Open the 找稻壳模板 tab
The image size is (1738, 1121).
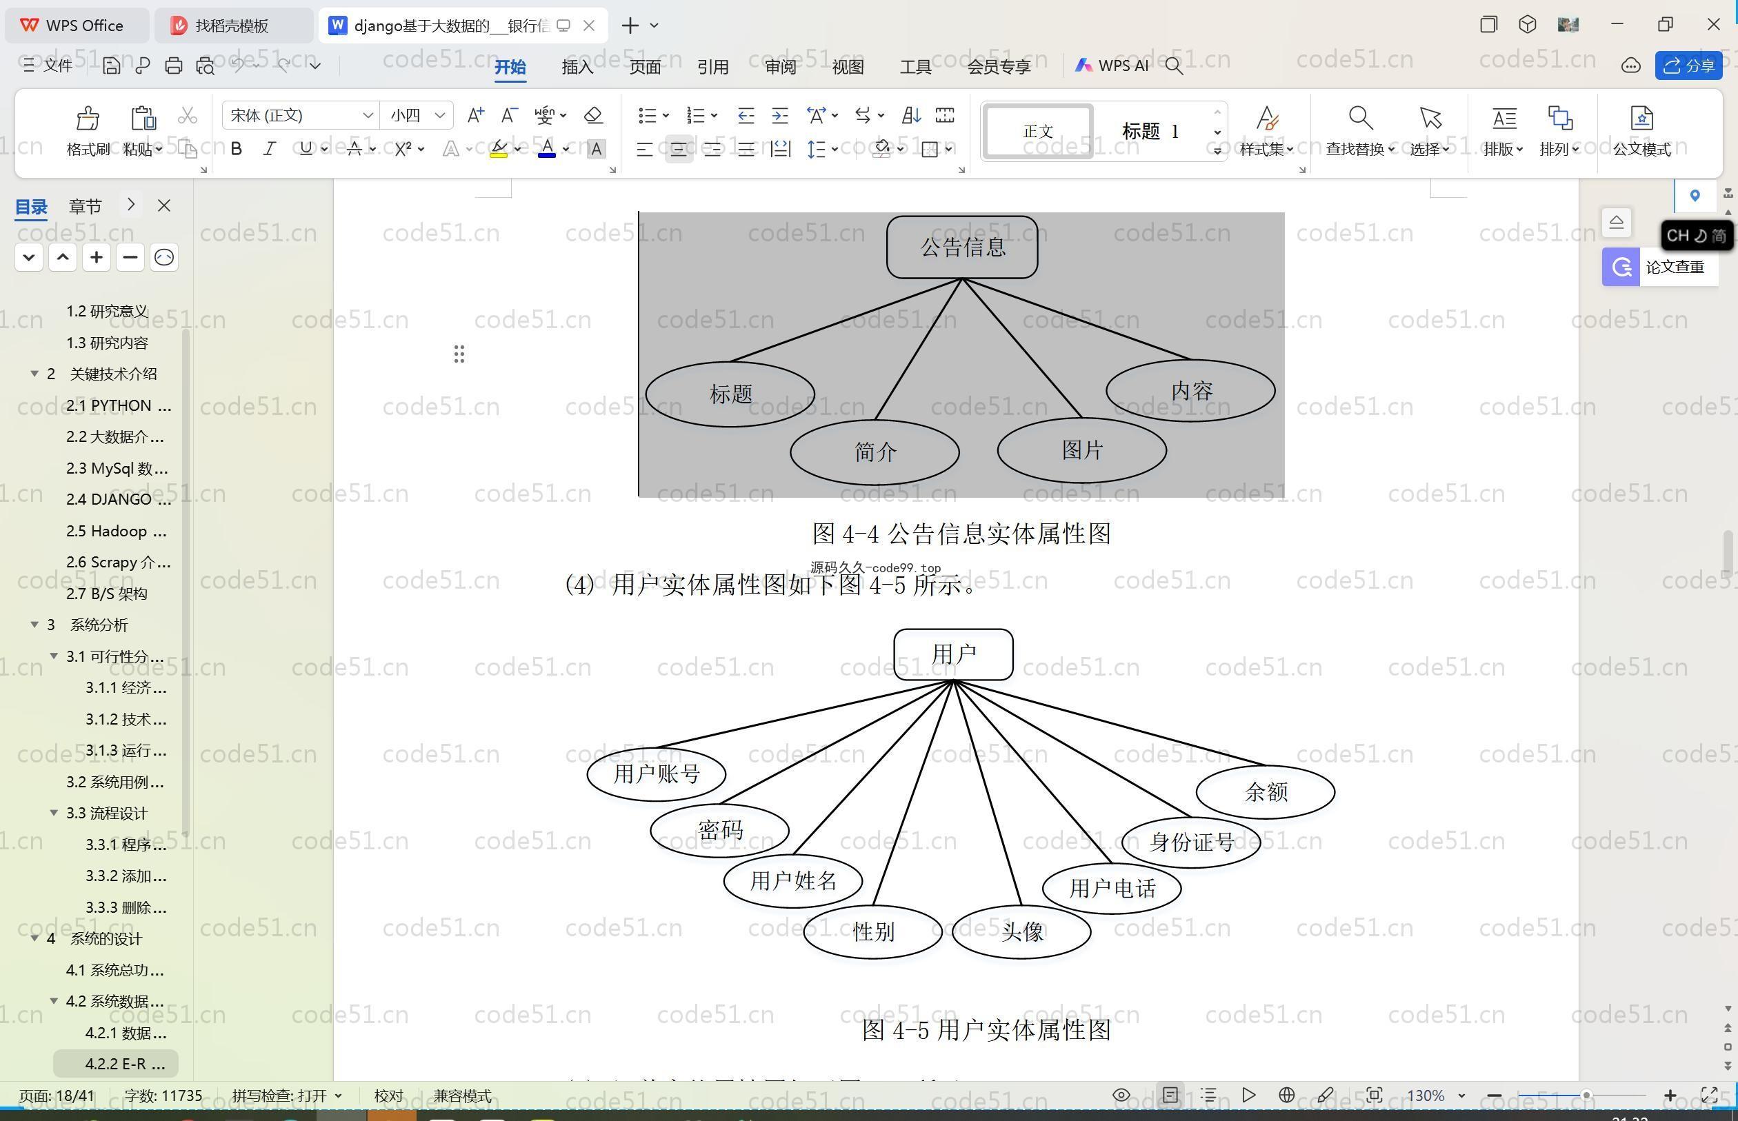click(x=232, y=26)
